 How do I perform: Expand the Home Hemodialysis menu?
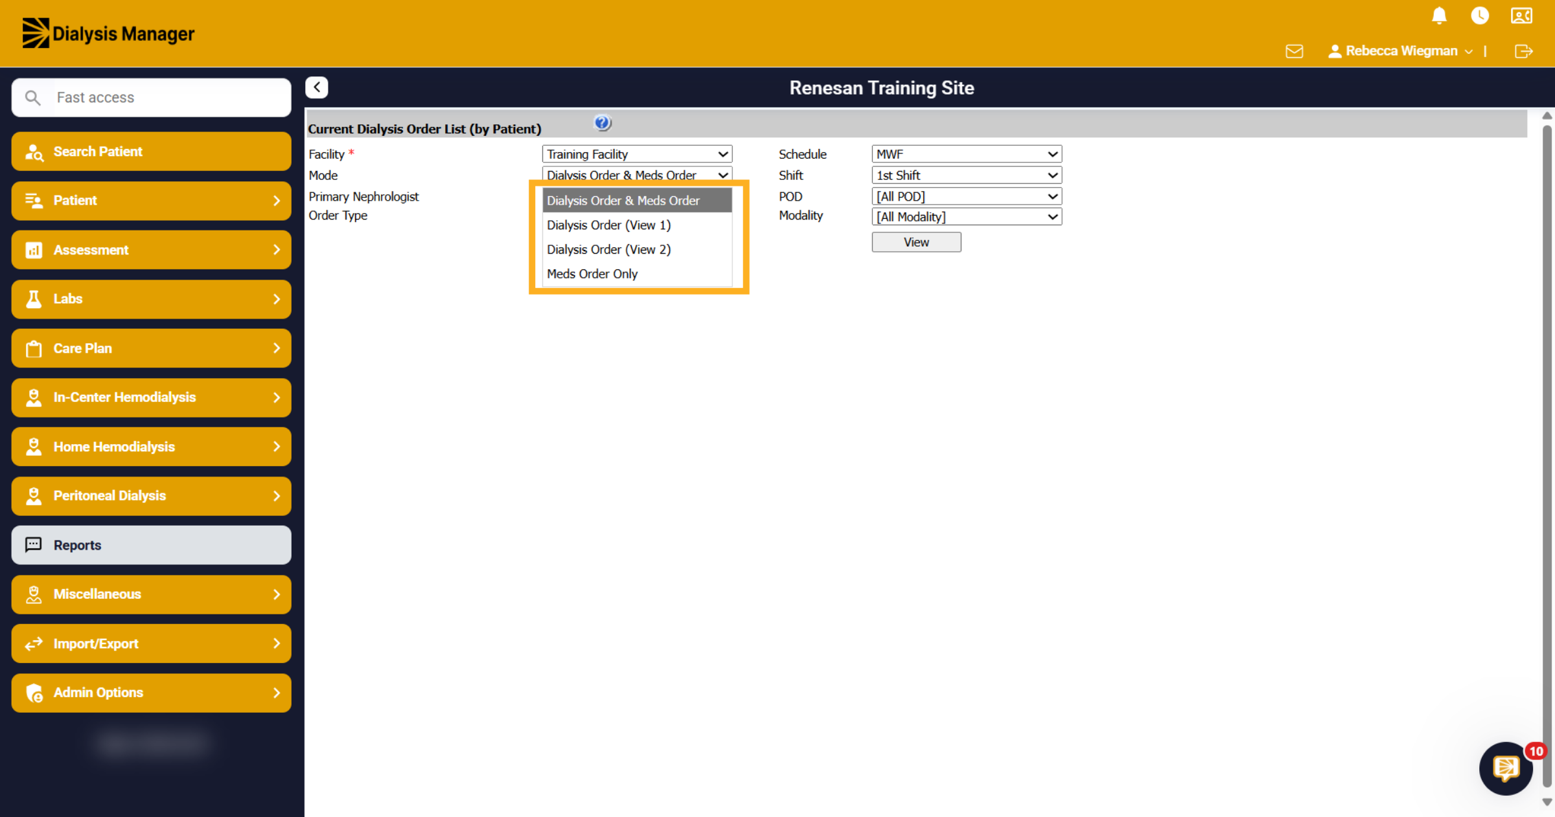click(151, 447)
